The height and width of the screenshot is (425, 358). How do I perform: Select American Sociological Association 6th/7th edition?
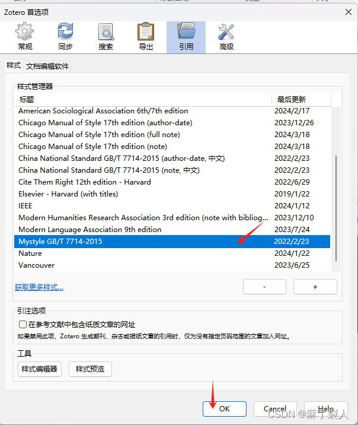(172, 111)
